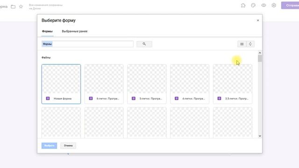This screenshot has width=299, height=168.
Task: Switch to Выбранные ранее tab
Action: (75, 31)
